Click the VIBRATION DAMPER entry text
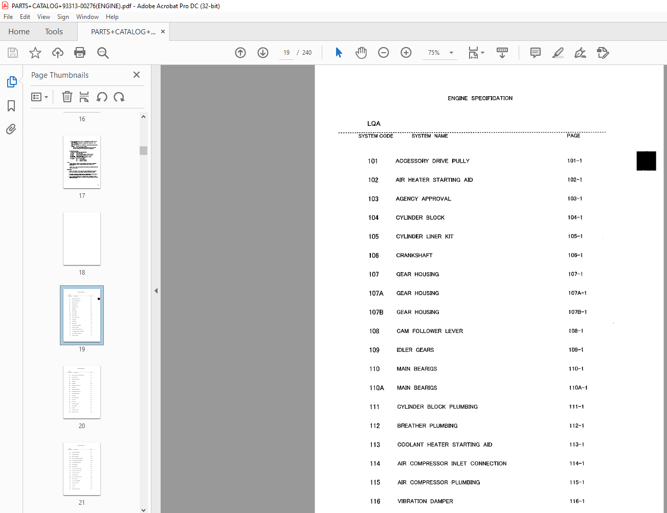This screenshot has width=667, height=513. [425, 501]
